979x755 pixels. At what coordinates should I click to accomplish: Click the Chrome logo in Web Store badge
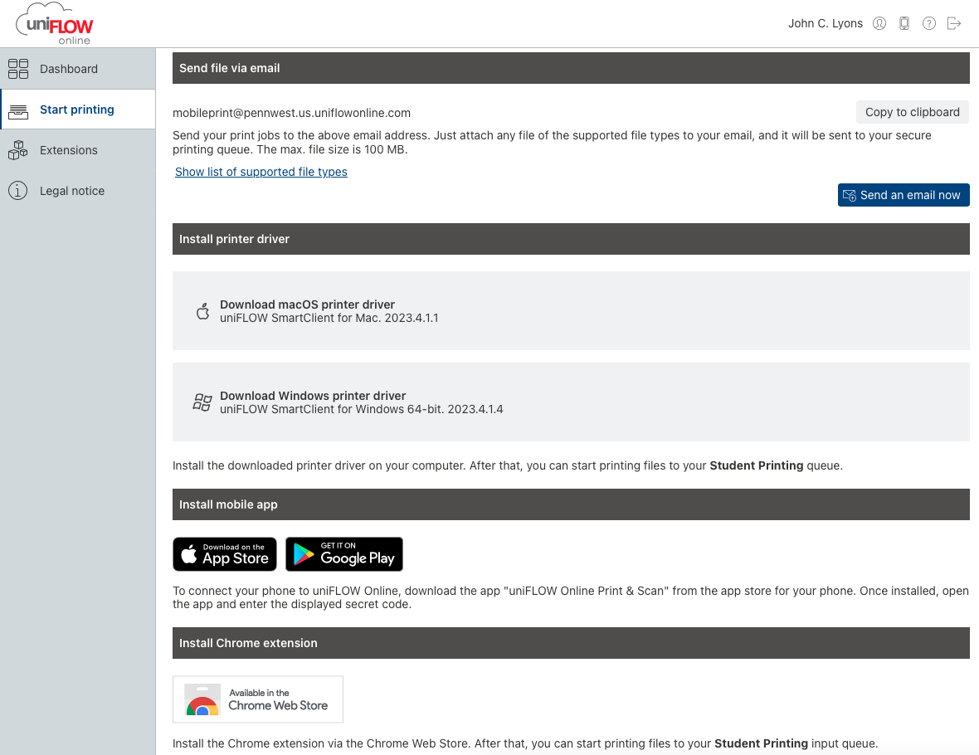(202, 699)
